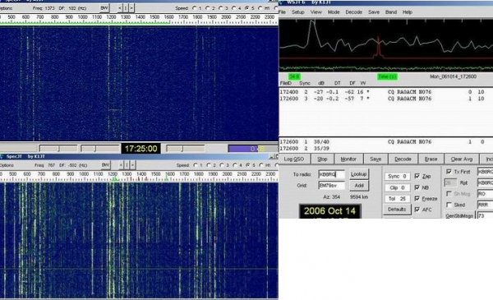Select Speed 5 in lower SpecJT window

248,164
